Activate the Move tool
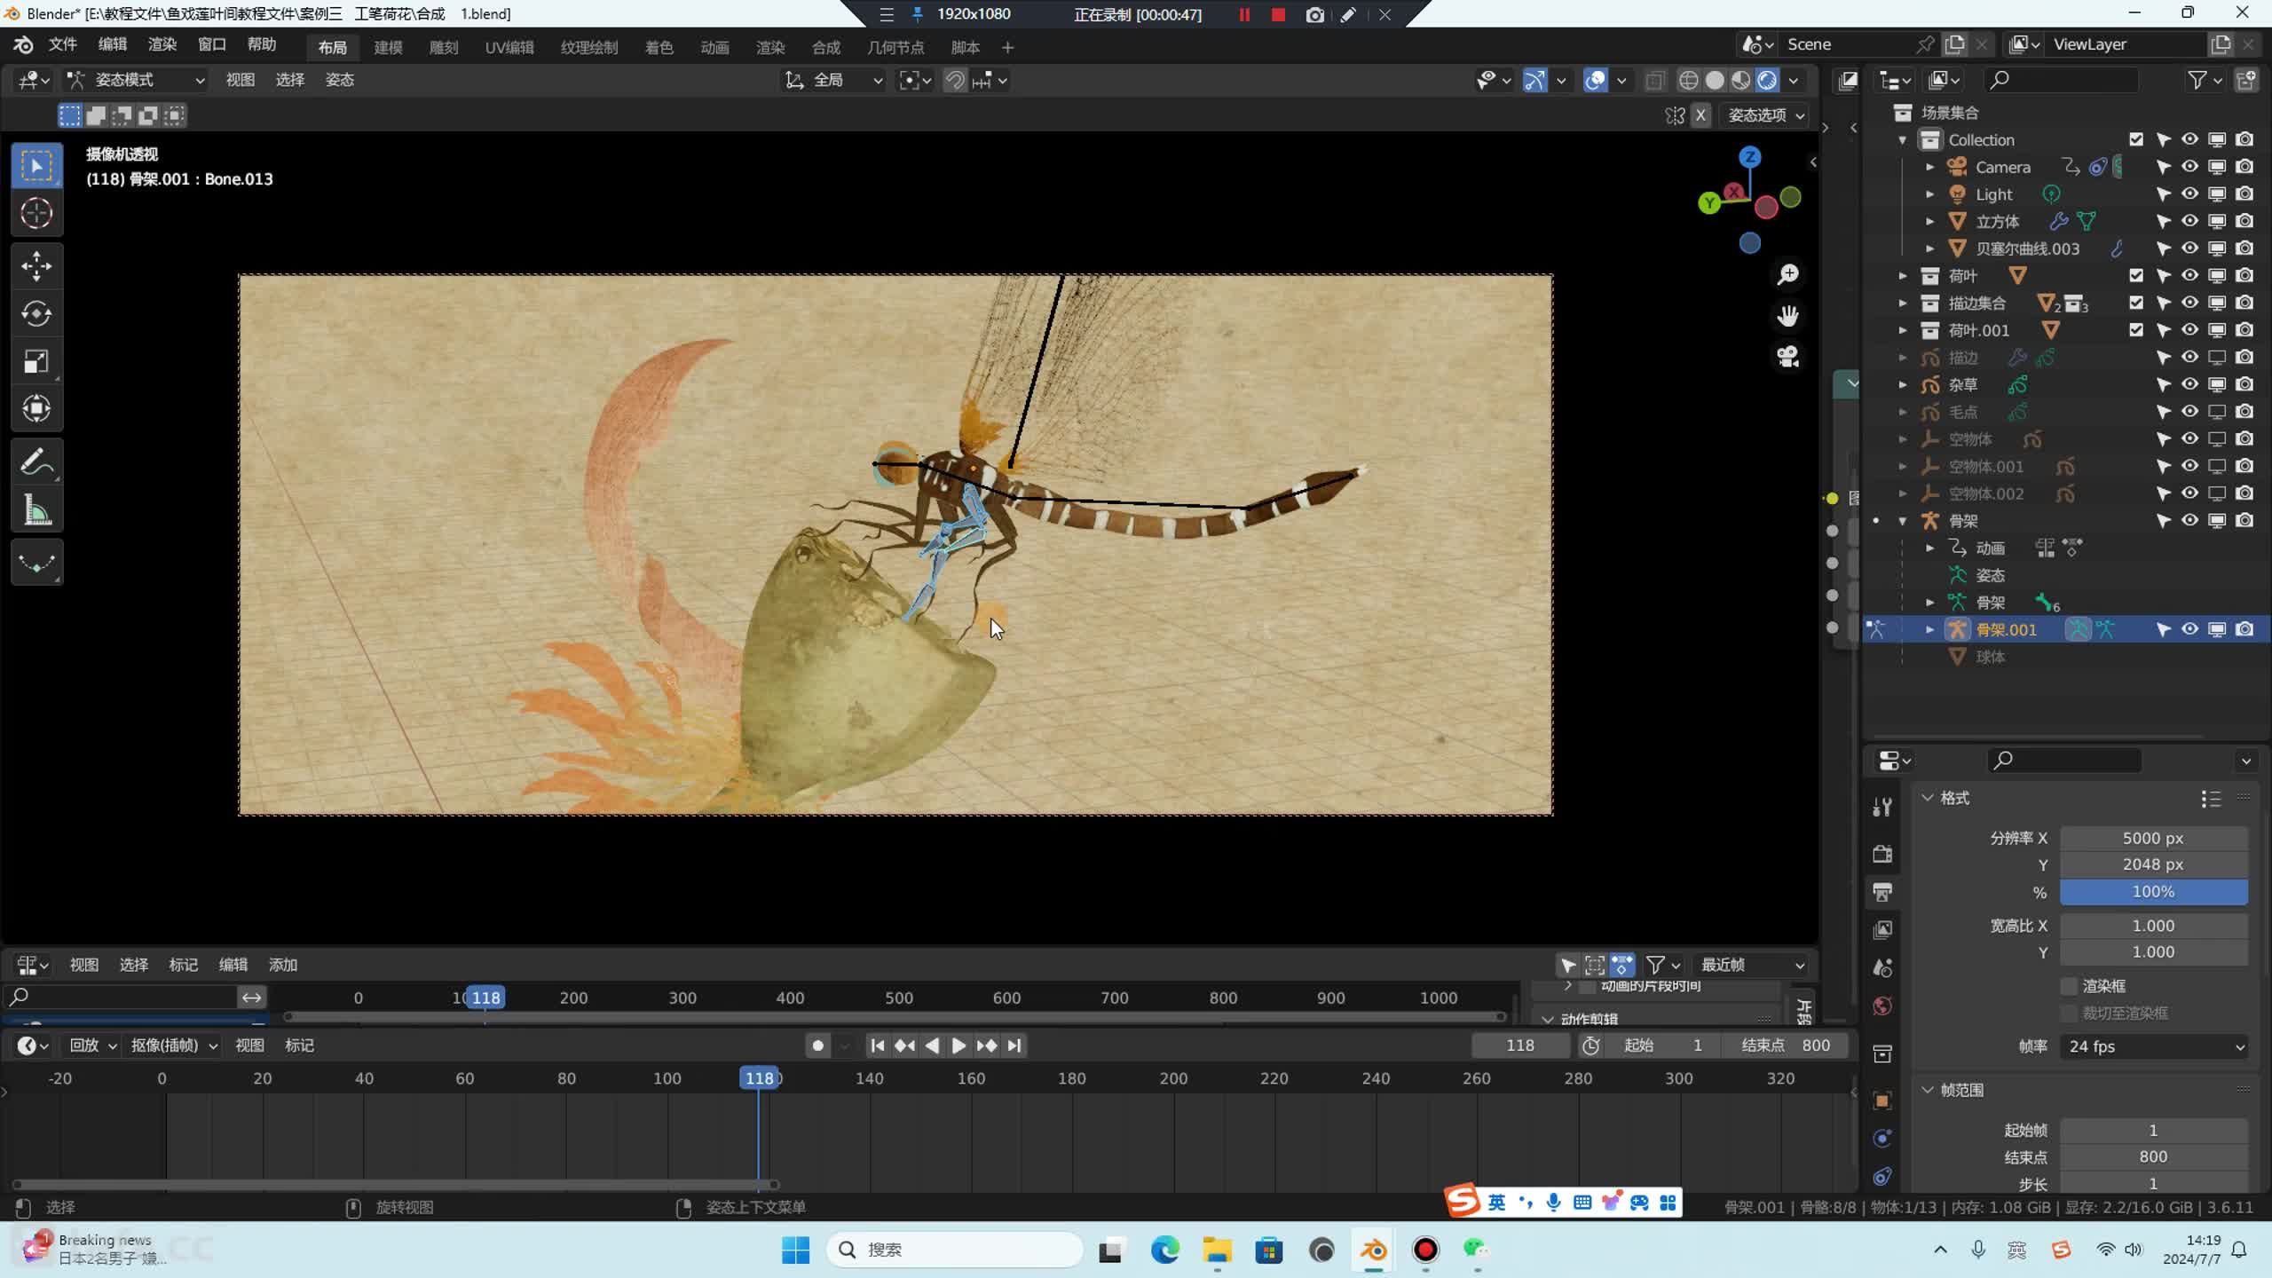The image size is (2272, 1278). [36, 266]
